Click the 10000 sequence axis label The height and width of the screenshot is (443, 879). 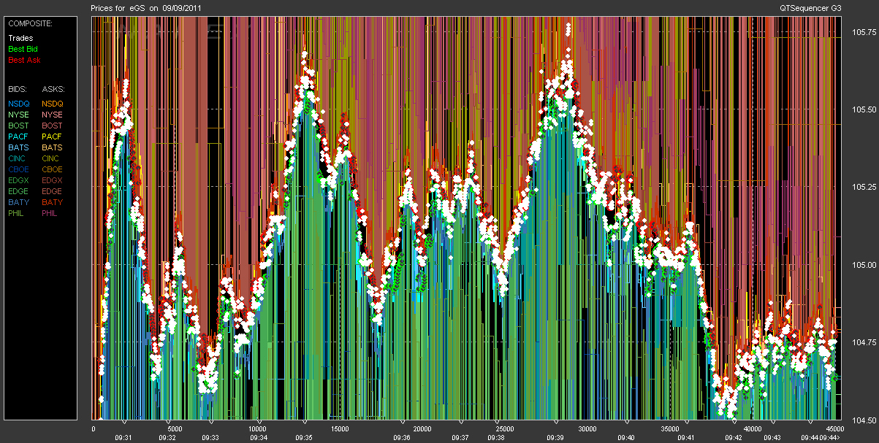click(x=256, y=429)
